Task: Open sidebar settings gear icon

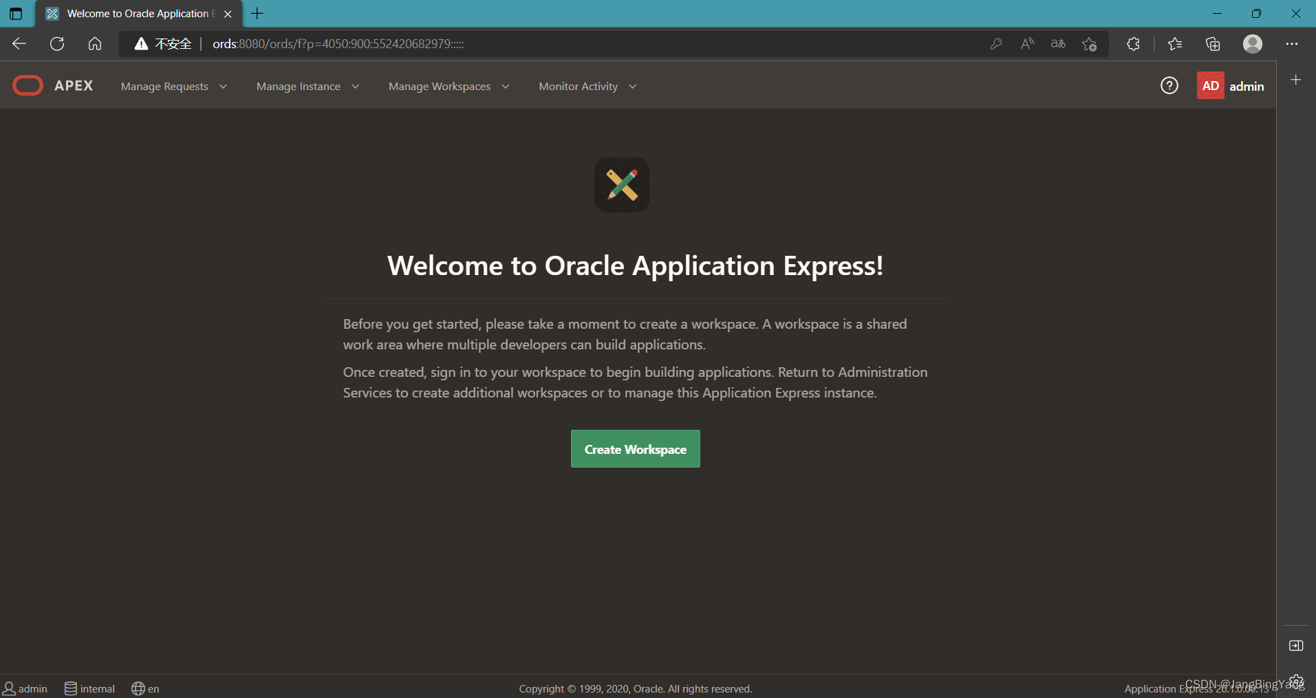Action: click(x=1296, y=681)
